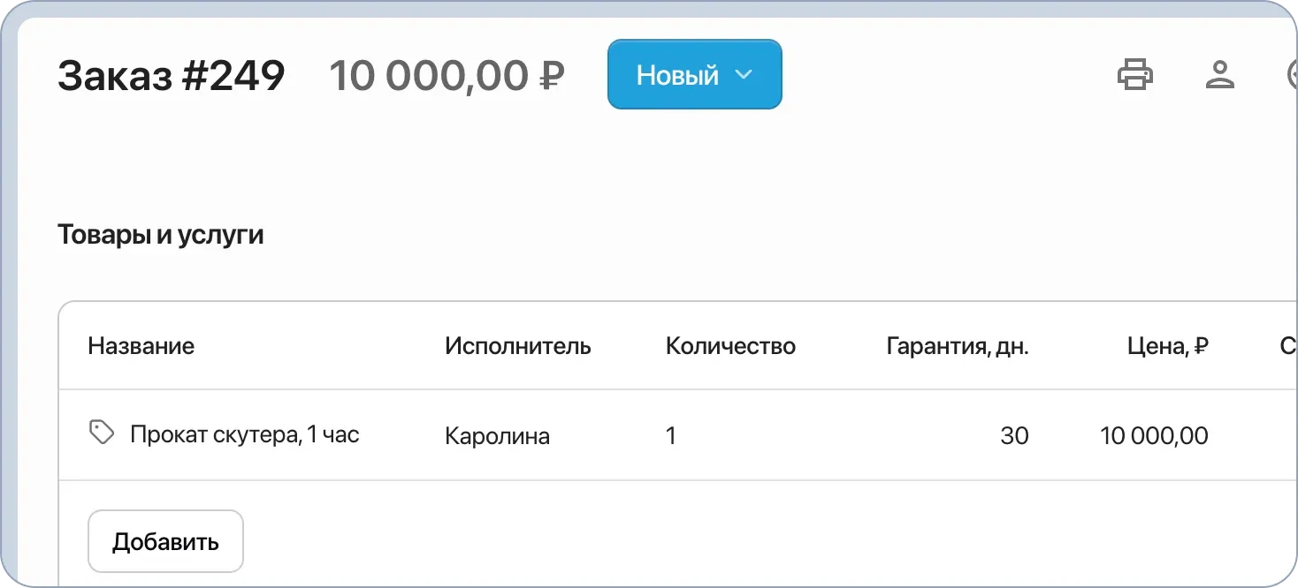Click the order total 10 000,00 ₽
The width and height of the screenshot is (1298, 588).
(x=447, y=75)
